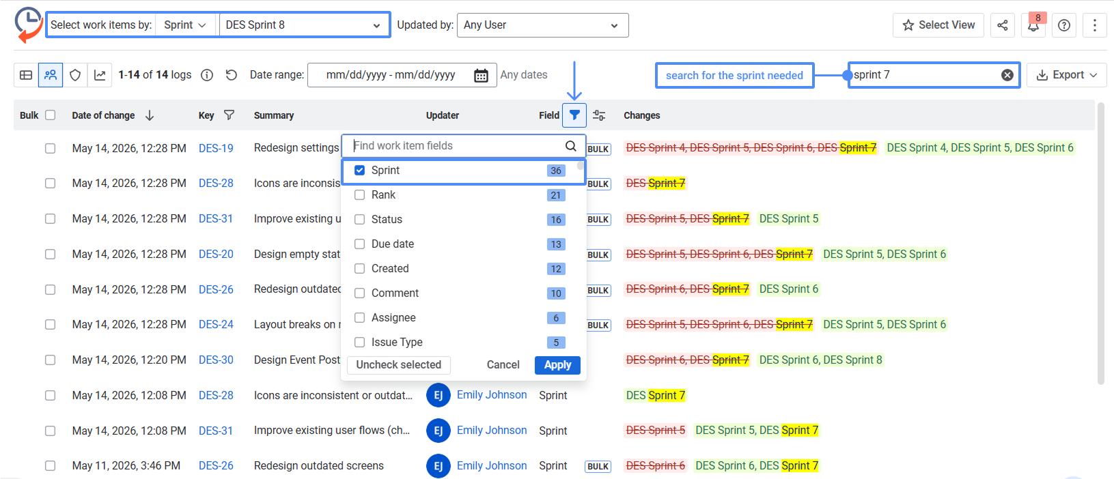Check the Comment field checkbox

click(360, 293)
